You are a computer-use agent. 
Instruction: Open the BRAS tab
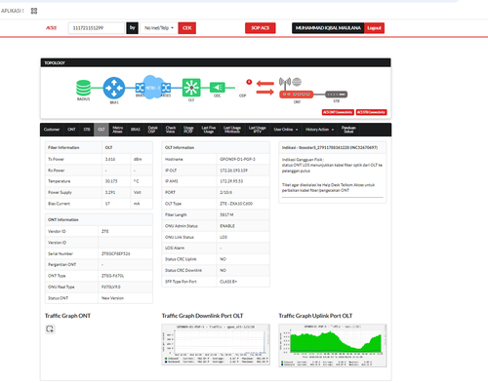136,130
